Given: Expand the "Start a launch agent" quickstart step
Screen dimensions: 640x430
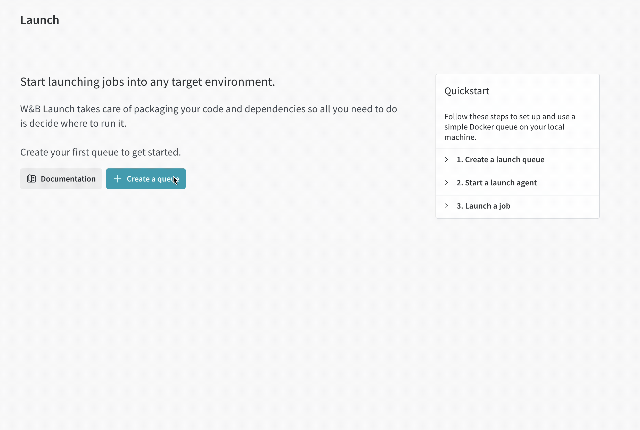Looking at the screenshot, I should point(496,183).
